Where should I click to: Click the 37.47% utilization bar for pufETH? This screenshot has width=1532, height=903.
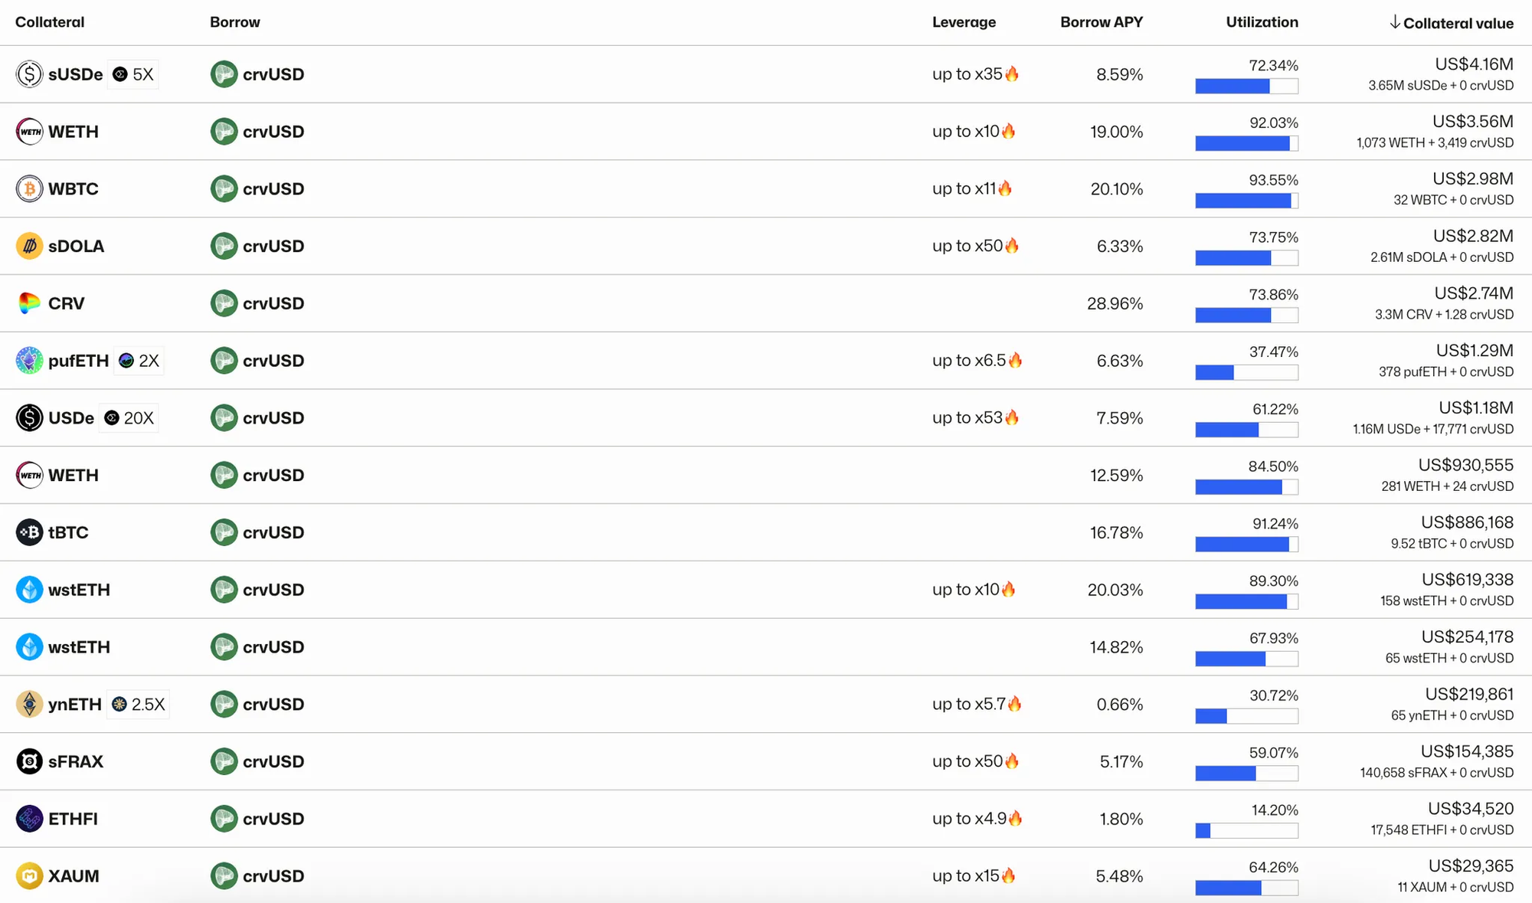(x=1247, y=372)
